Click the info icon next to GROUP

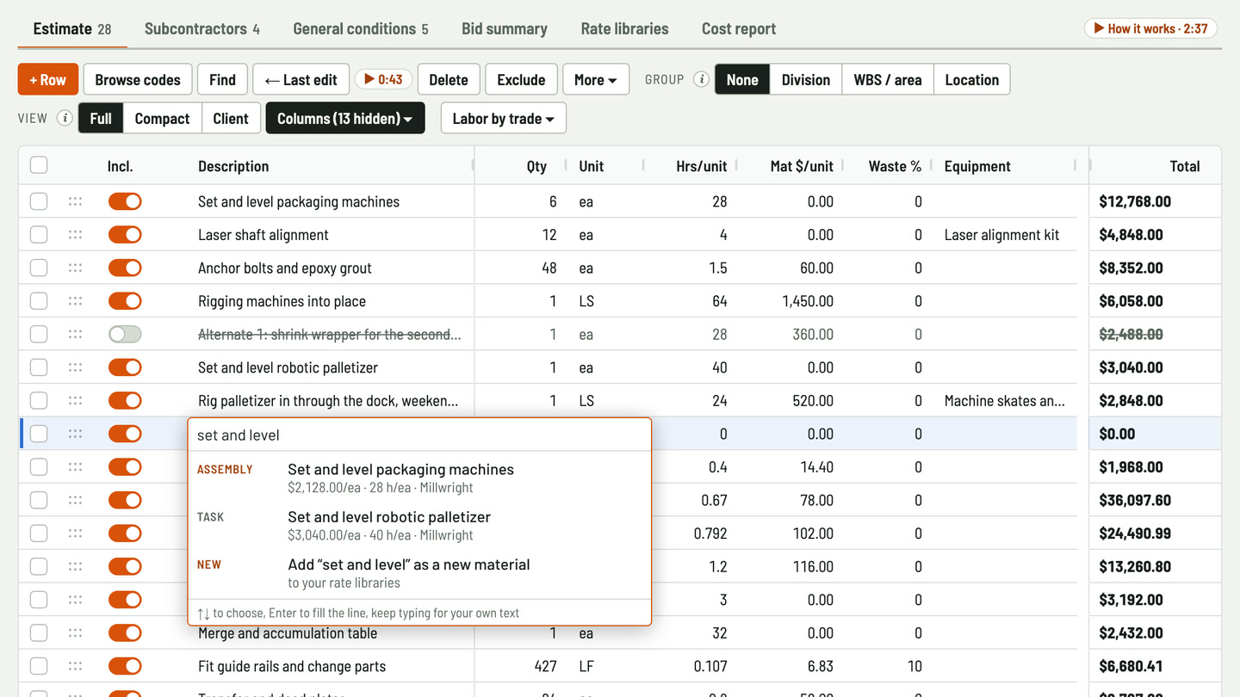(702, 79)
